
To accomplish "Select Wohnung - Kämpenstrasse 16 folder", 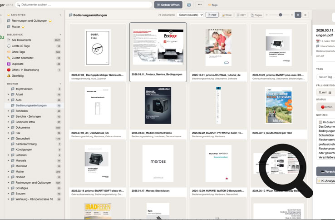I will (34, 199).
